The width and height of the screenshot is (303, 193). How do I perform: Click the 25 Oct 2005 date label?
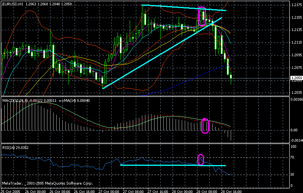point(10,190)
